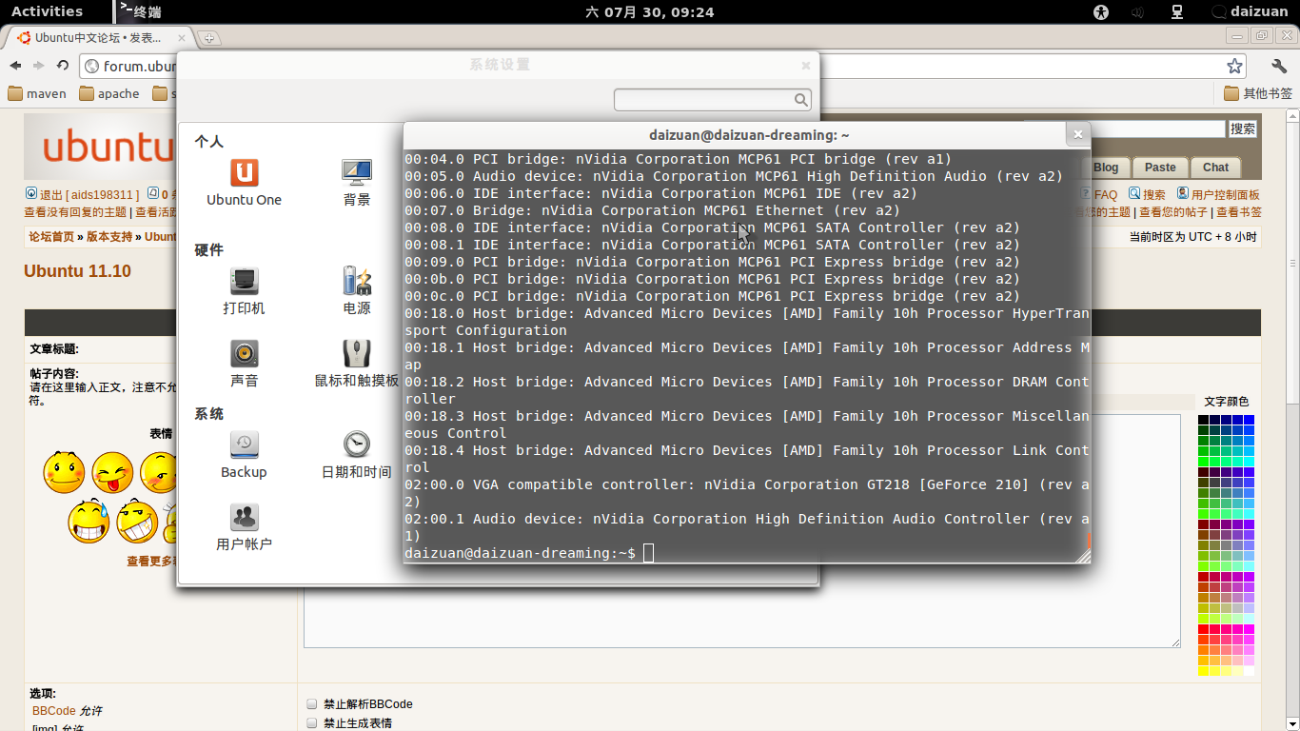Click the FAQ question-mark icon on forum
Image resolution: width=1300 pixels, height=731 pixels.
click(1086, 193)
